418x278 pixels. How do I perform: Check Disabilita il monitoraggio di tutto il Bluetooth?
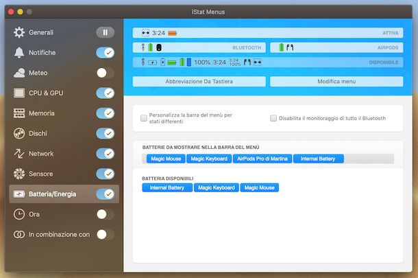tap(273, 118)
